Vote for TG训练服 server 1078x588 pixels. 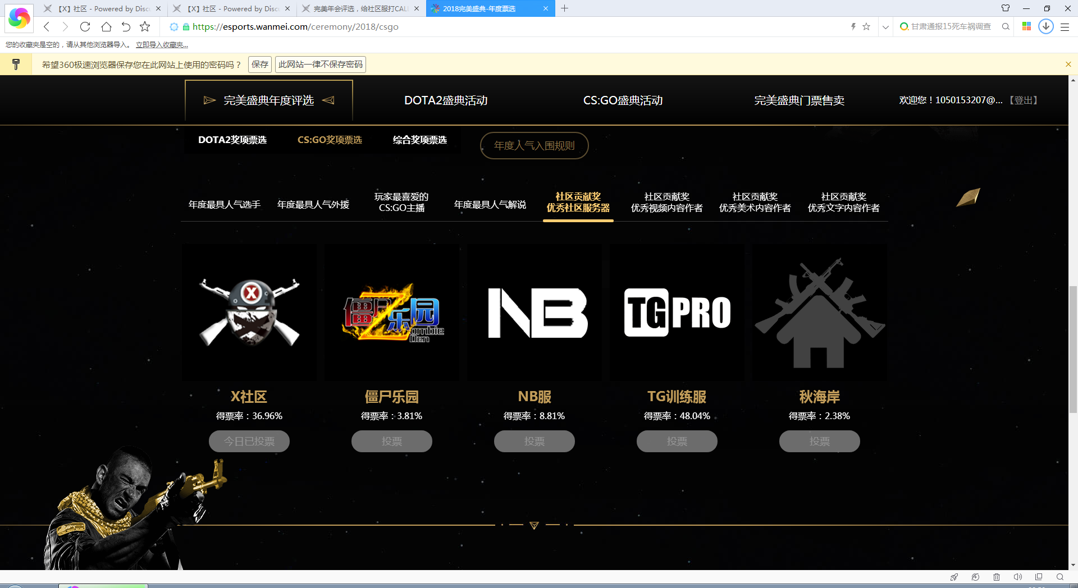coord(677,441)
